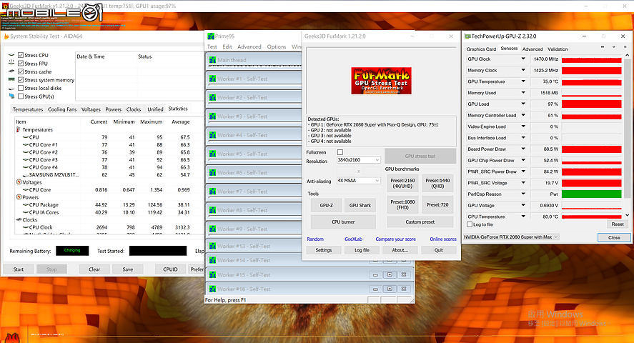Run Preset:1080 (FHD) benchmark
Screen dimensions: 634x343
click(402, 204)
